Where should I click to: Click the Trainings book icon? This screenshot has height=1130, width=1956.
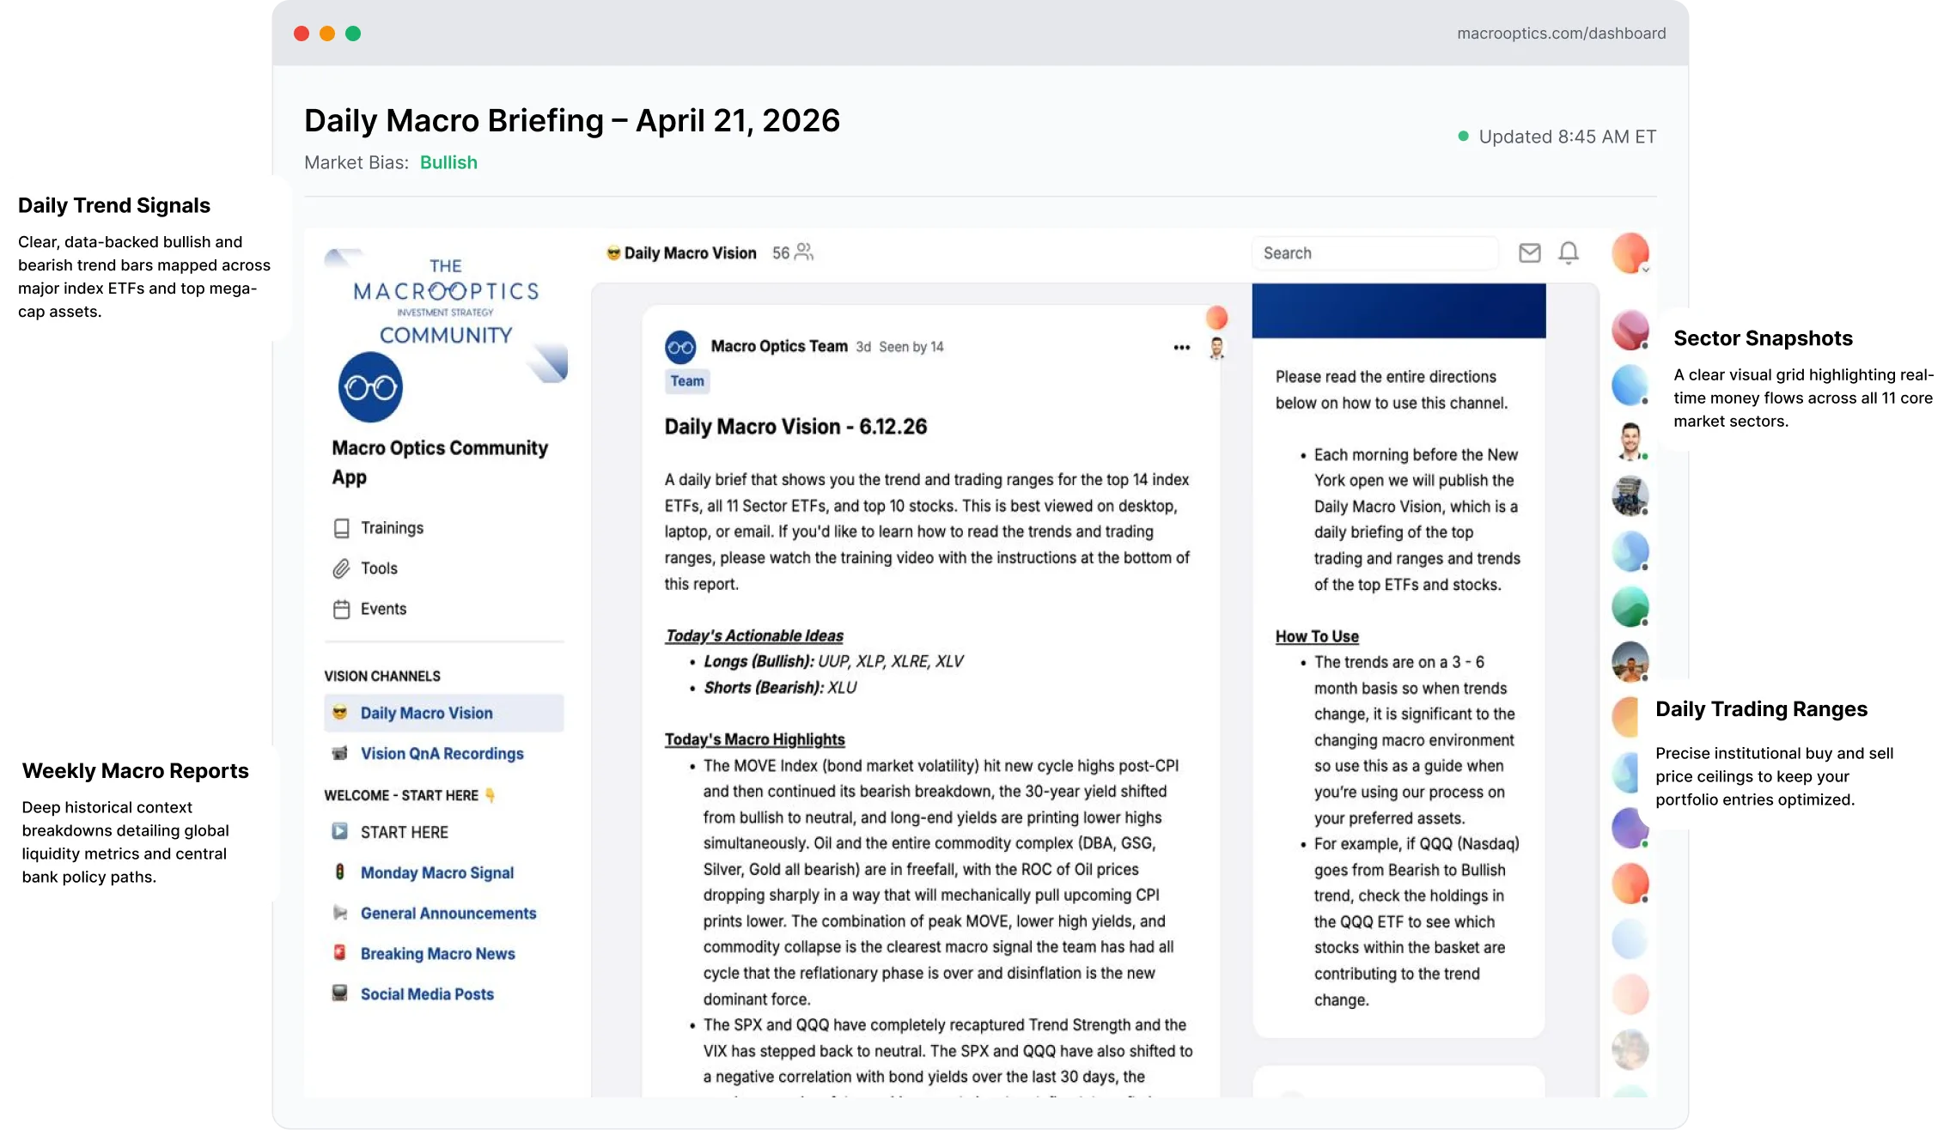coord(341,528)
